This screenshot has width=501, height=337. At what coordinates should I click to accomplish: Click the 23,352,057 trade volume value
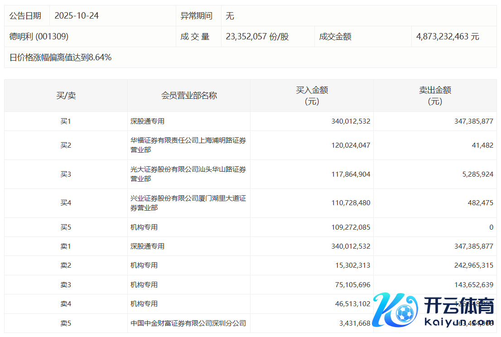tap(257, 37)
